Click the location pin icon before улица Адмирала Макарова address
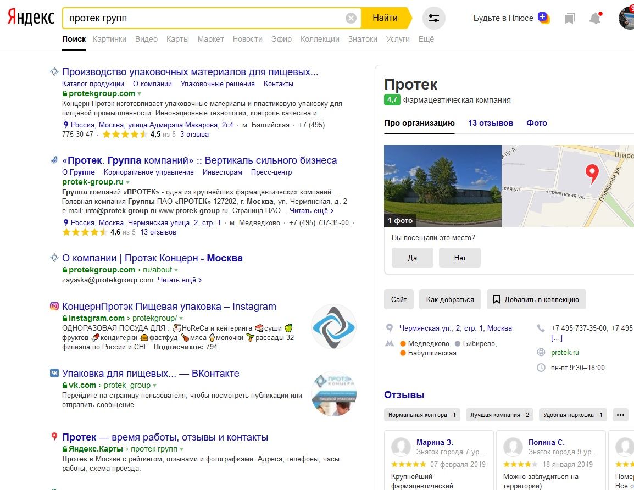 tap(66, 125)
